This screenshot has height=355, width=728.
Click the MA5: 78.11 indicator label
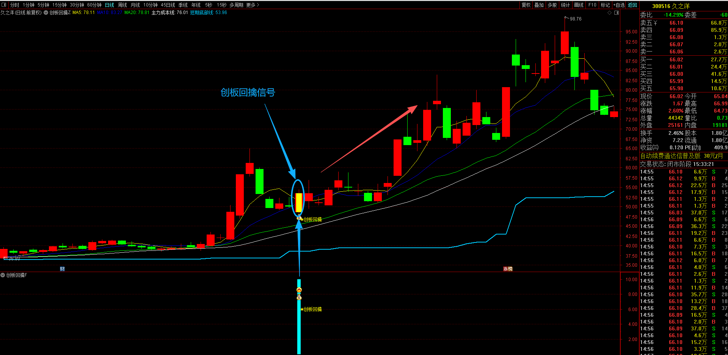tap(83, 13)
